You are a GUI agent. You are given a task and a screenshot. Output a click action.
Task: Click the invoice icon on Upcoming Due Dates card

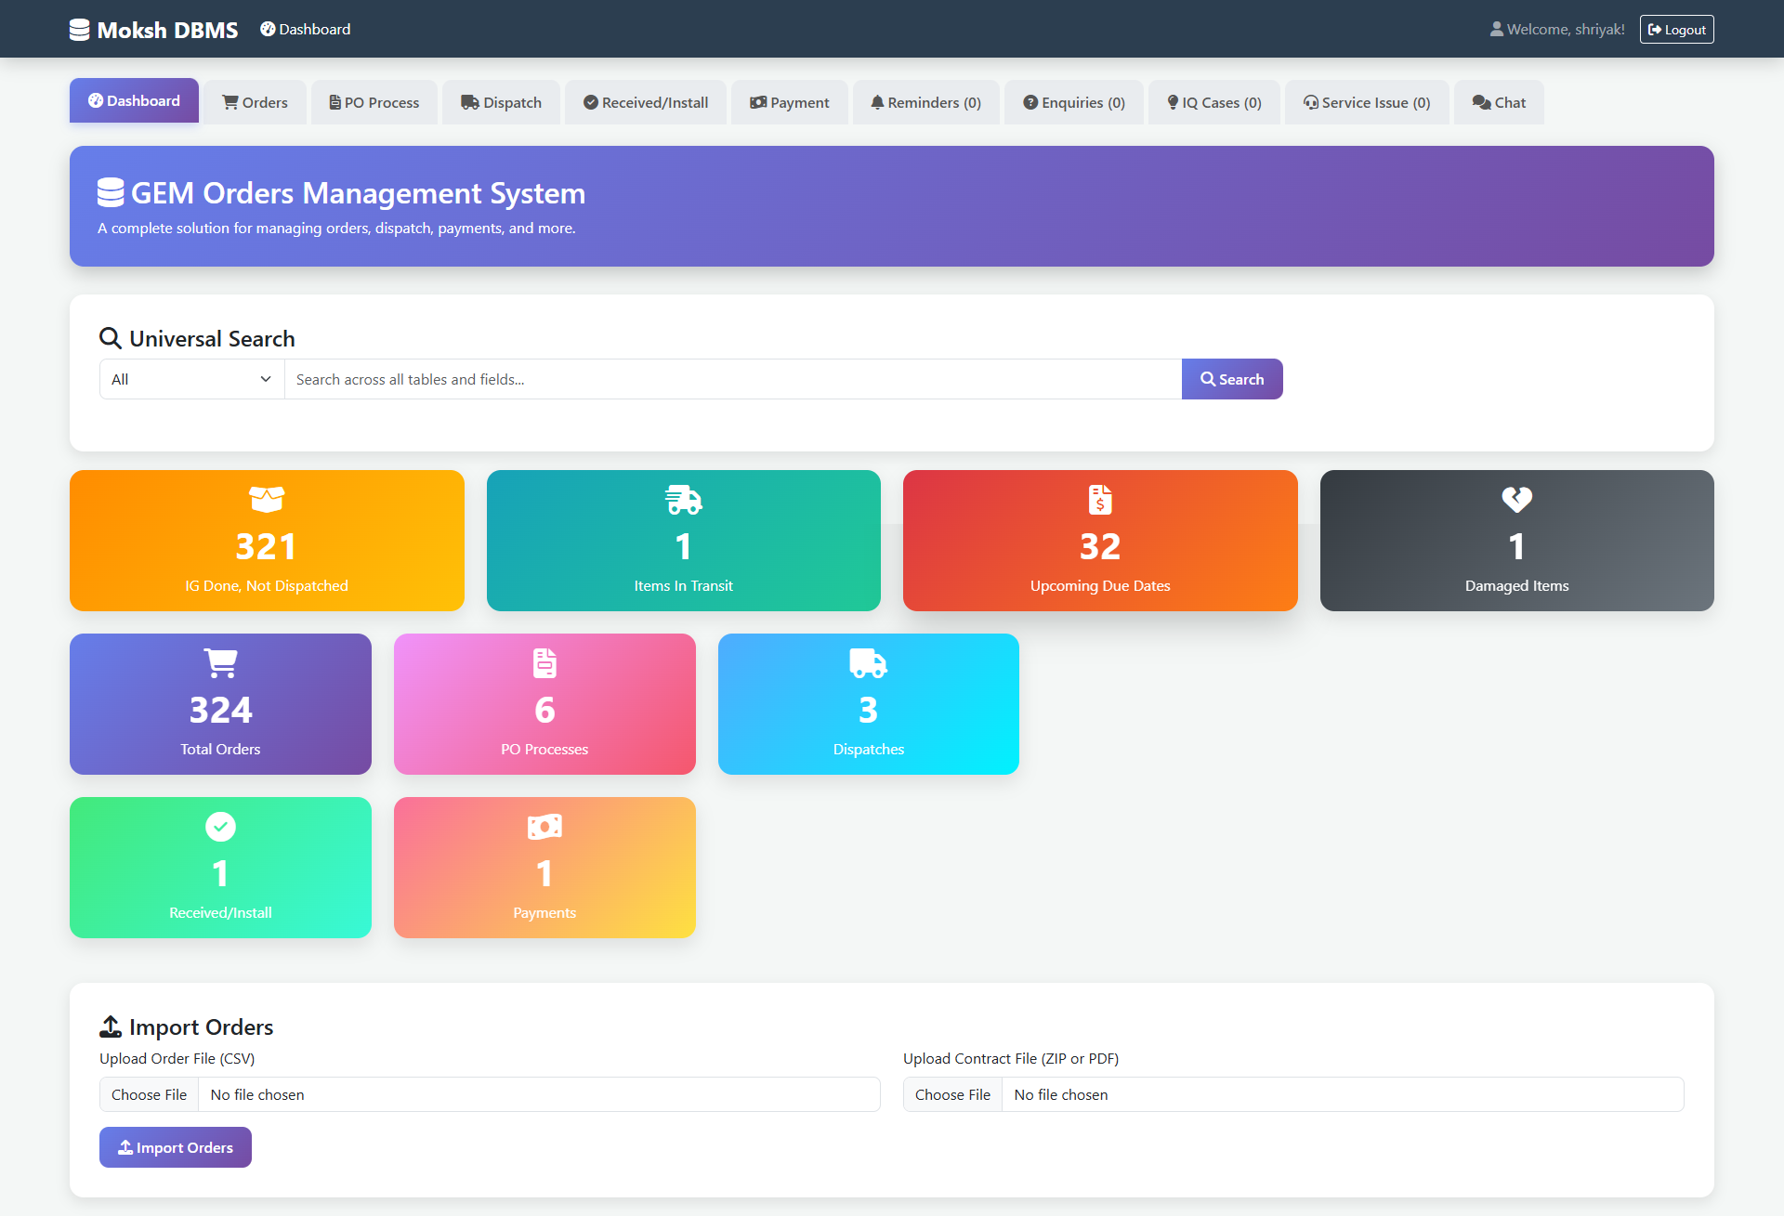1100,500
